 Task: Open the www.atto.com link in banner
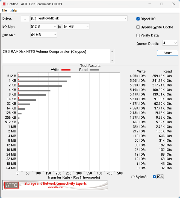tap(55, 187)
